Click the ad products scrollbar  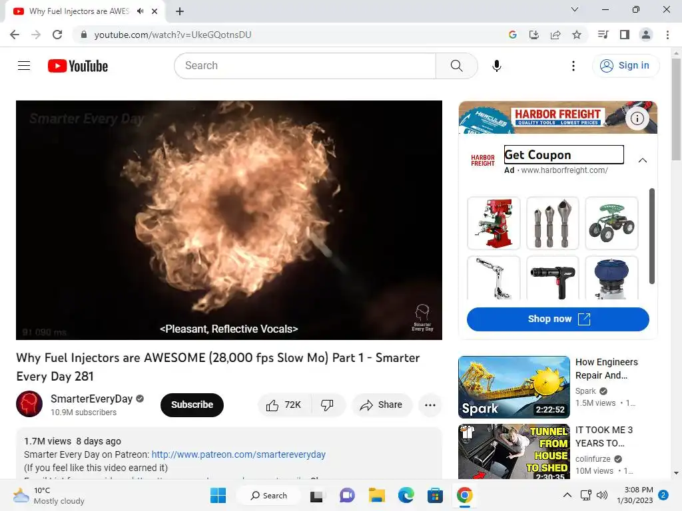coord(651,236)
